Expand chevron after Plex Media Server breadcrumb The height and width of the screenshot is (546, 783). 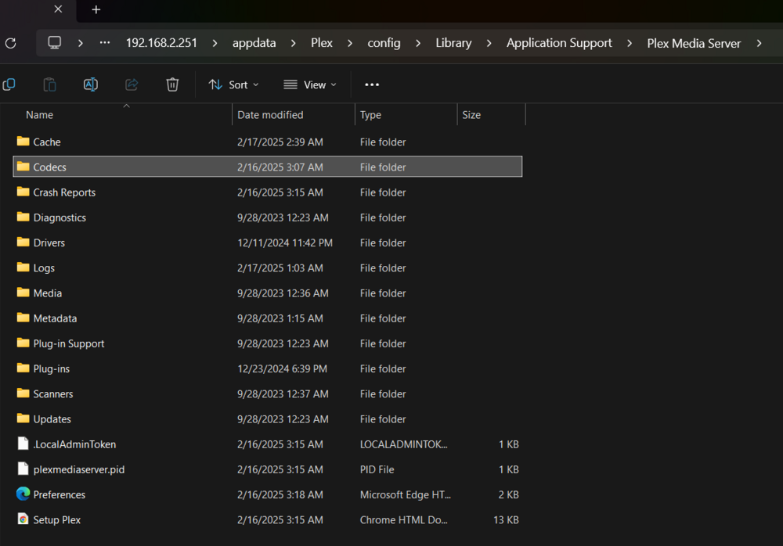point(759,44)
